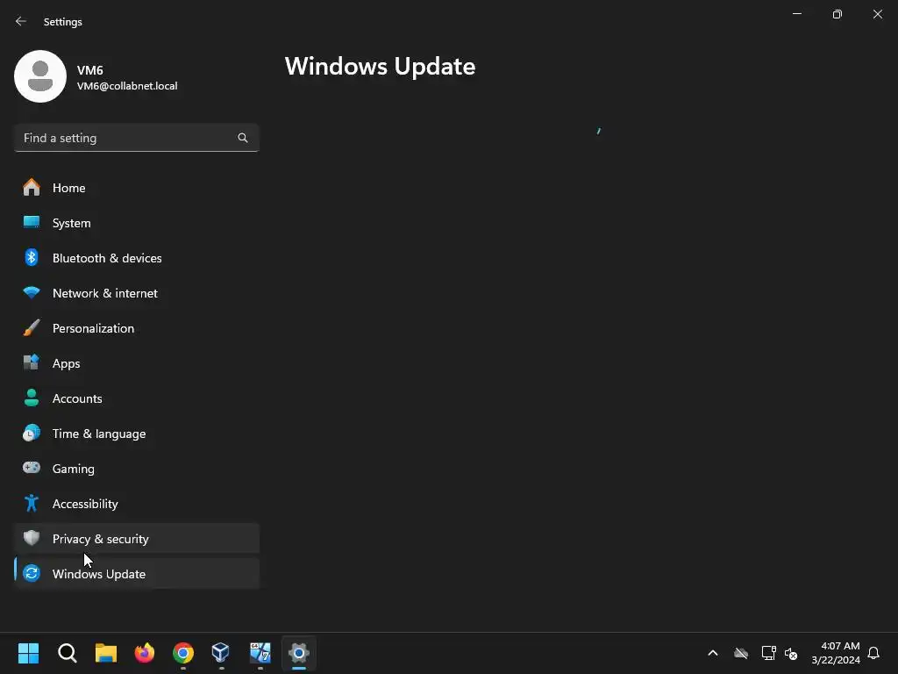
Task: Click the VM6 user avatar picture
Action: click(x=40, y=76)
